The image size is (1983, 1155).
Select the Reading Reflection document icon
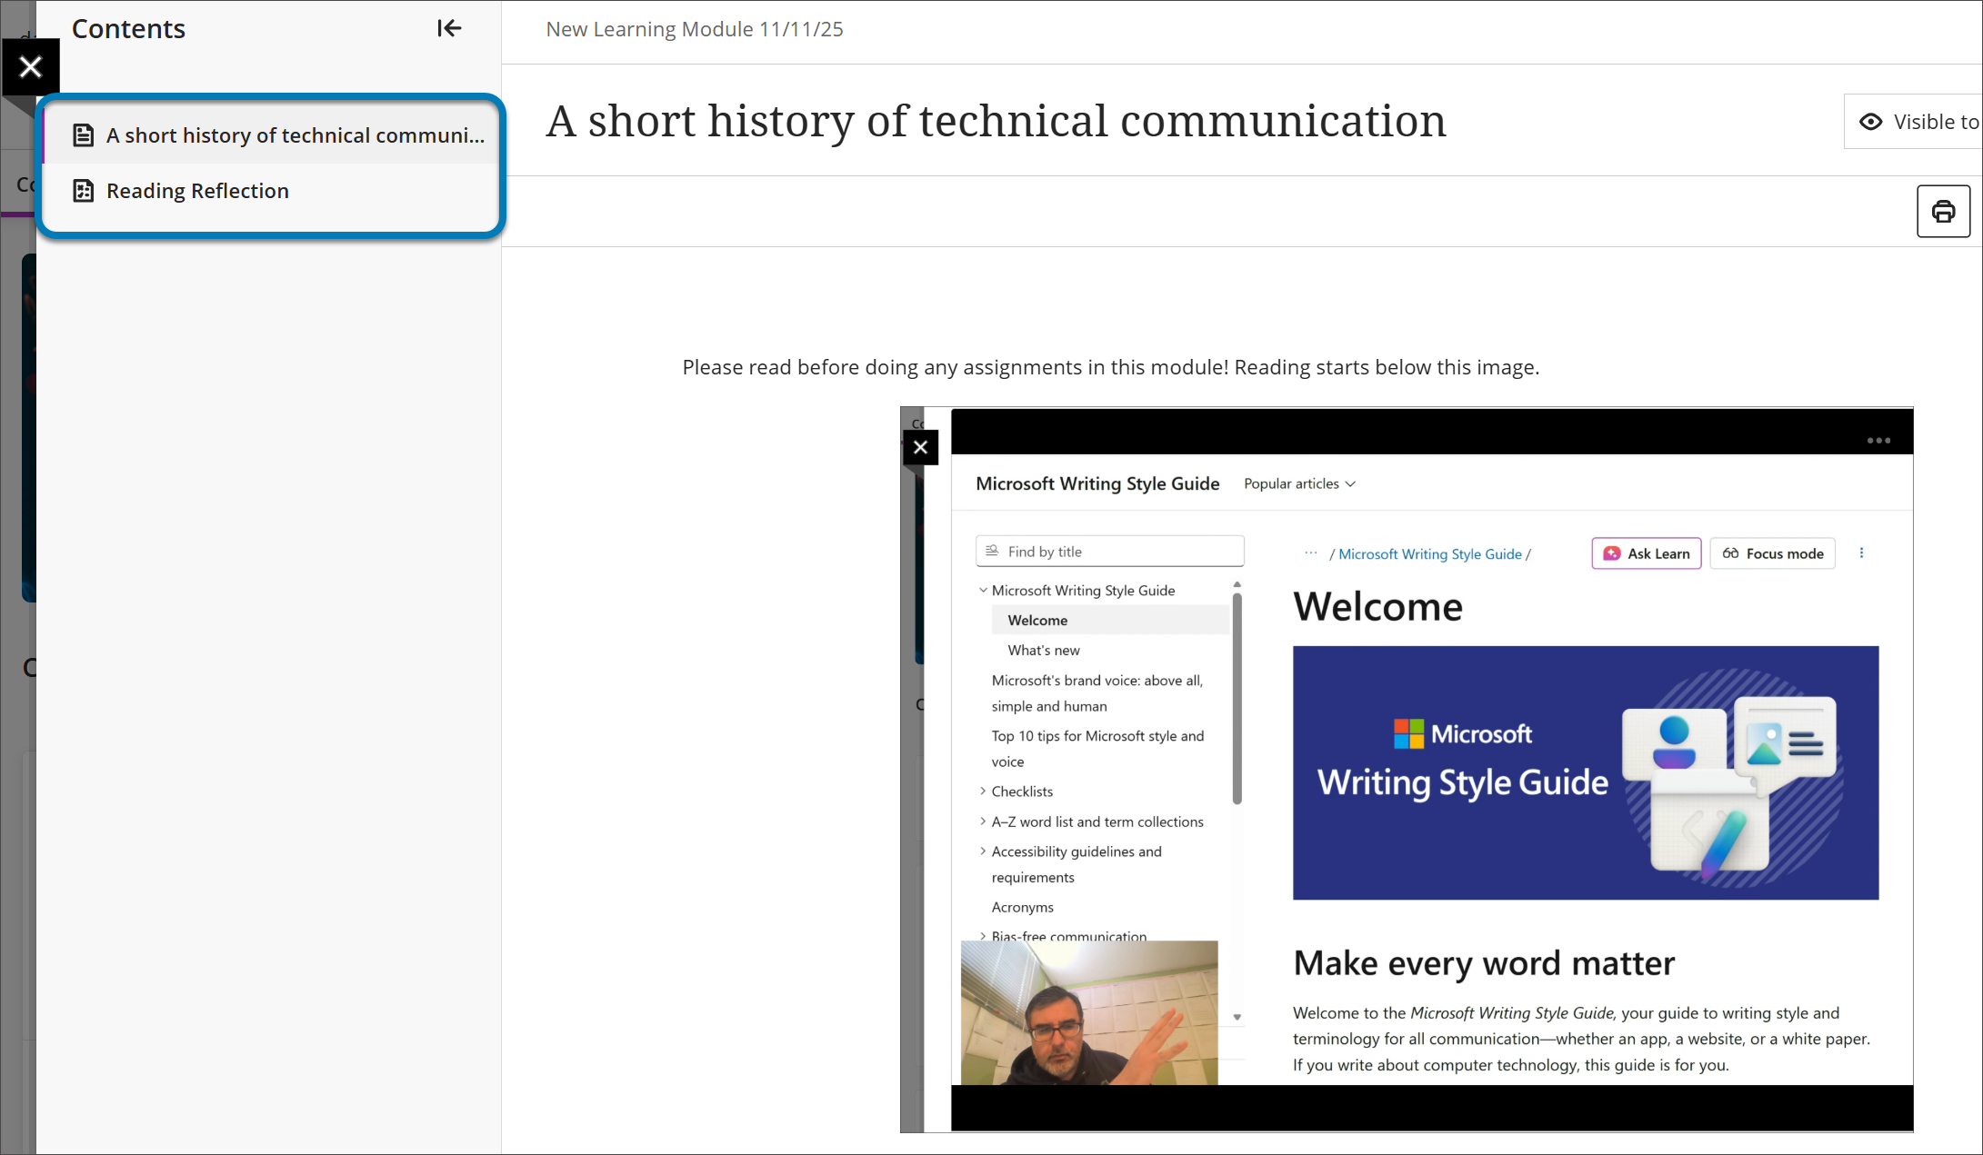coord(84,191)
